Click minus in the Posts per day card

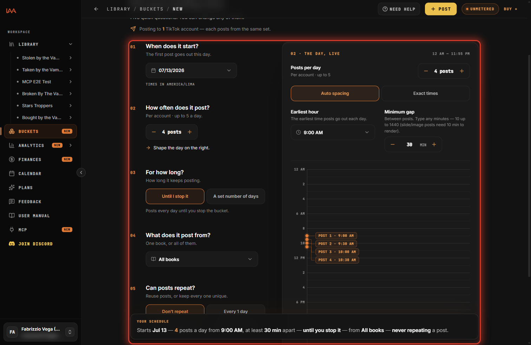coord(426,71)
